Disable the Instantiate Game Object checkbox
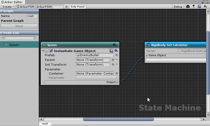 51,51
